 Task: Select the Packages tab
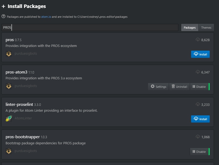pos(190,28)
